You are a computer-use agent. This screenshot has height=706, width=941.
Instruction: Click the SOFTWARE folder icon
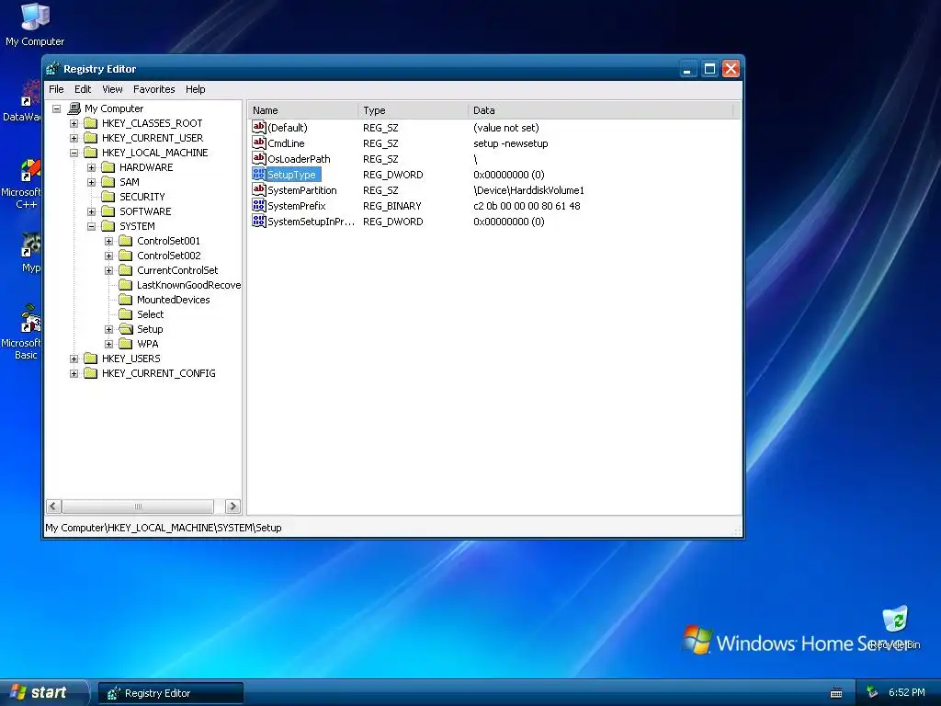(108, 211)
